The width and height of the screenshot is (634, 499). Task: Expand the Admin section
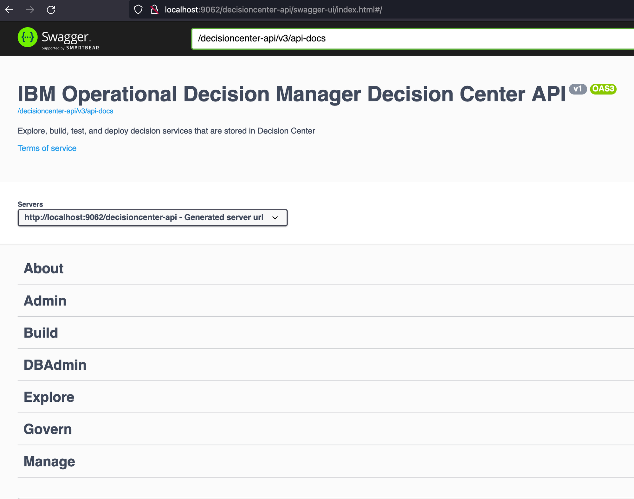tap(45, 301)
